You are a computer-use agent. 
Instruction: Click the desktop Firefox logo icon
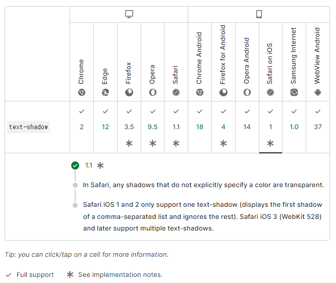129,92
